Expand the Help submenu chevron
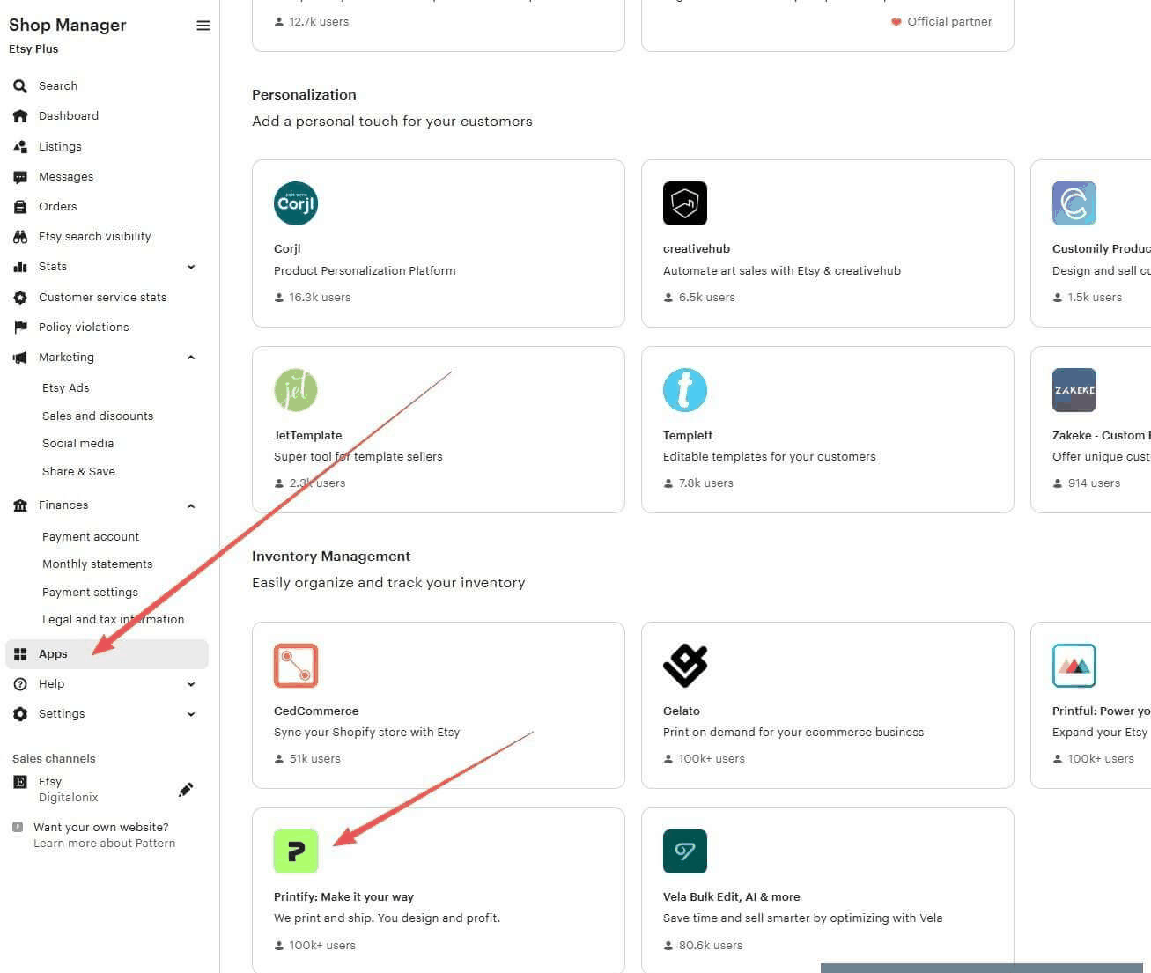The image size is (1151, 973). [x=191, y=684]
